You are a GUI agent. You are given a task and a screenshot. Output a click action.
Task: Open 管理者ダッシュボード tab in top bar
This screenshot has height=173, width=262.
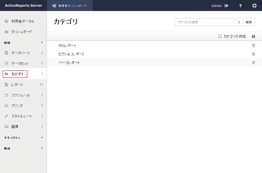coord(70,6)
